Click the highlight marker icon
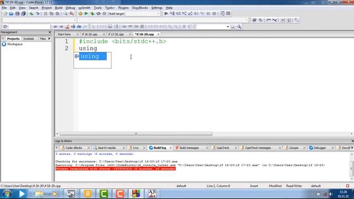 pos(67,27)
